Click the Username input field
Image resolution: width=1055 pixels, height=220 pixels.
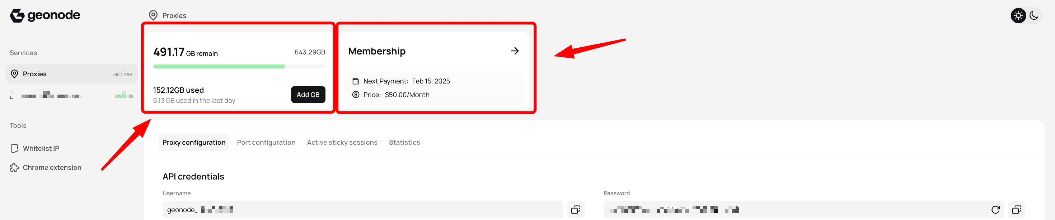[362, 209]
